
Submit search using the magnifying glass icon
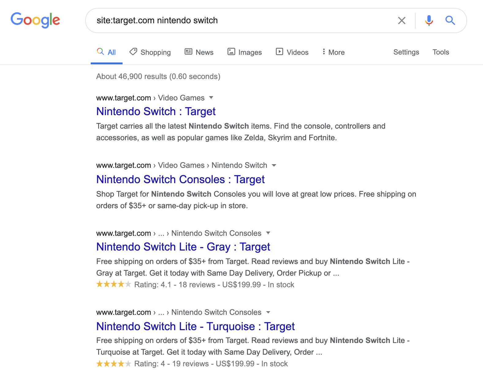tap(450, 21)
